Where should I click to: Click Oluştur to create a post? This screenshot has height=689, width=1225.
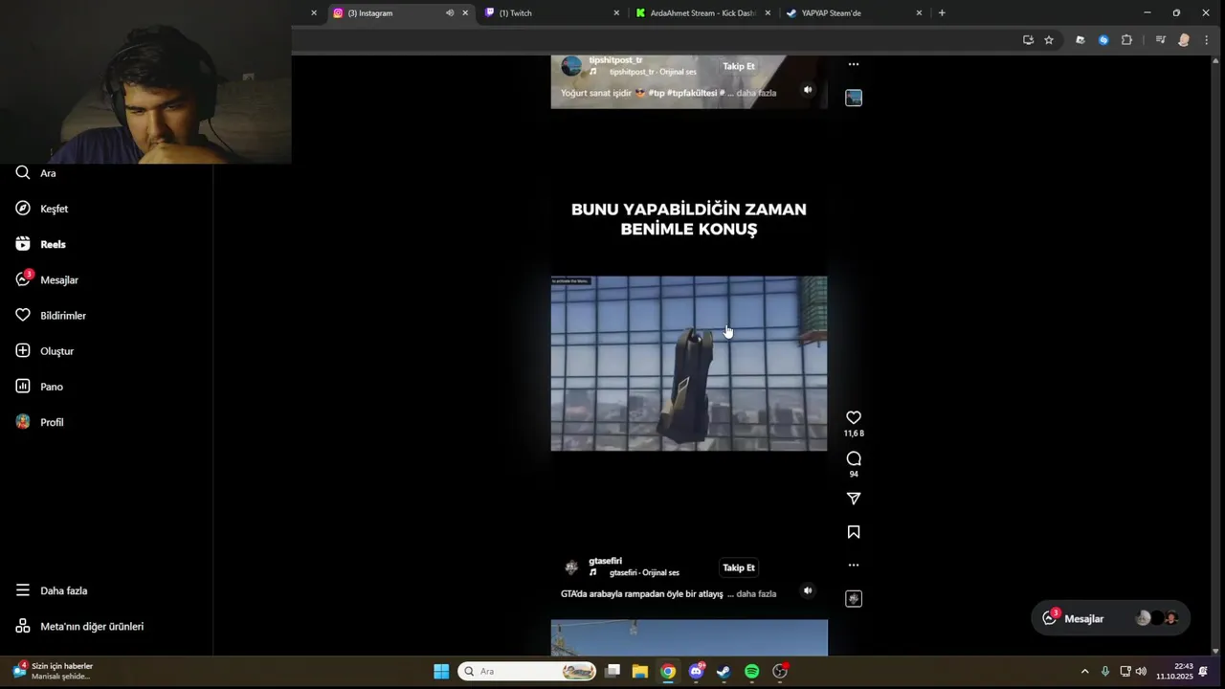[x=45, y=351]
